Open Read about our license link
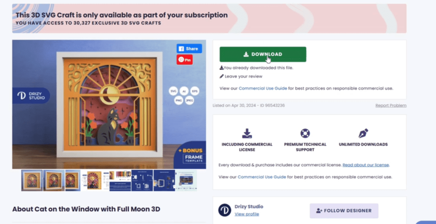 [x=366, y=165]
